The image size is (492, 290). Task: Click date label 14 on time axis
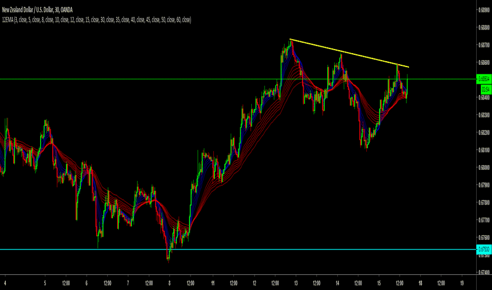coord(337,283)
